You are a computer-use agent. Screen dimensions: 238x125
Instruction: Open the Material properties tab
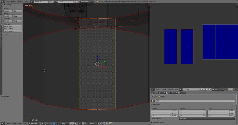pos(177,93)
